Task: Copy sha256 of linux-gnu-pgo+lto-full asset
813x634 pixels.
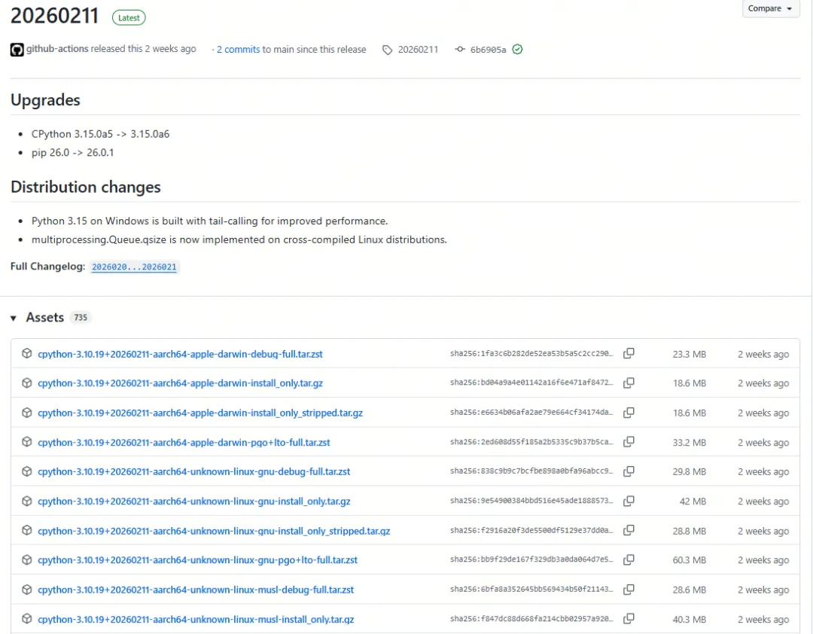Action: pyautogui.click(x=629, y=559)
